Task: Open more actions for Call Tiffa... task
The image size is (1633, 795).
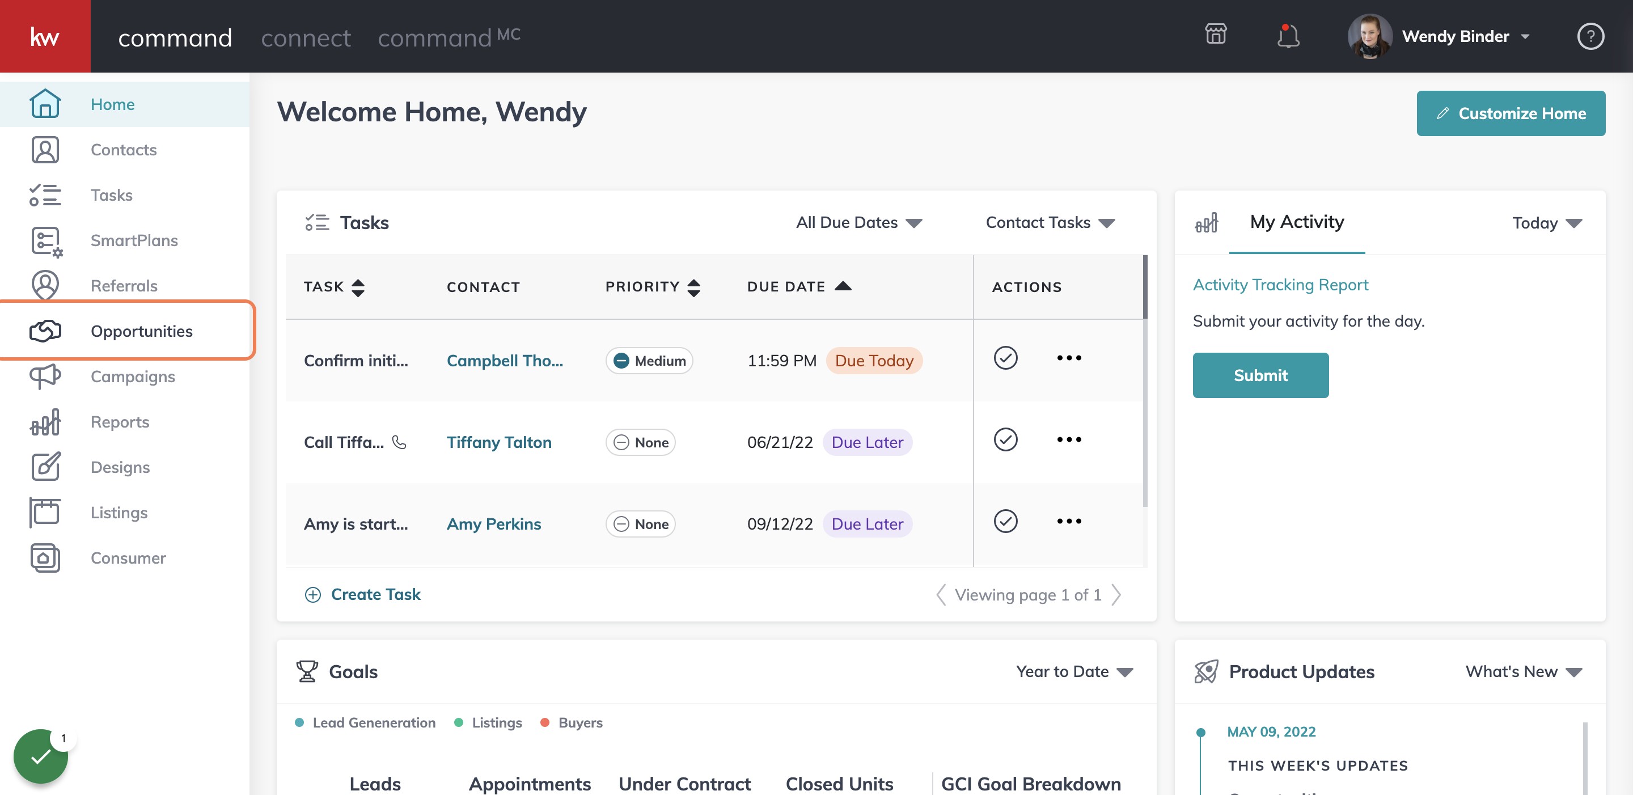Action: pos(1069,439)
